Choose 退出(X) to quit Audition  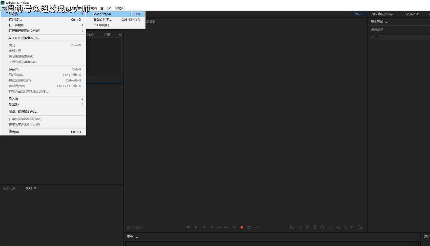pyautogui.click(x=43, y=132)
